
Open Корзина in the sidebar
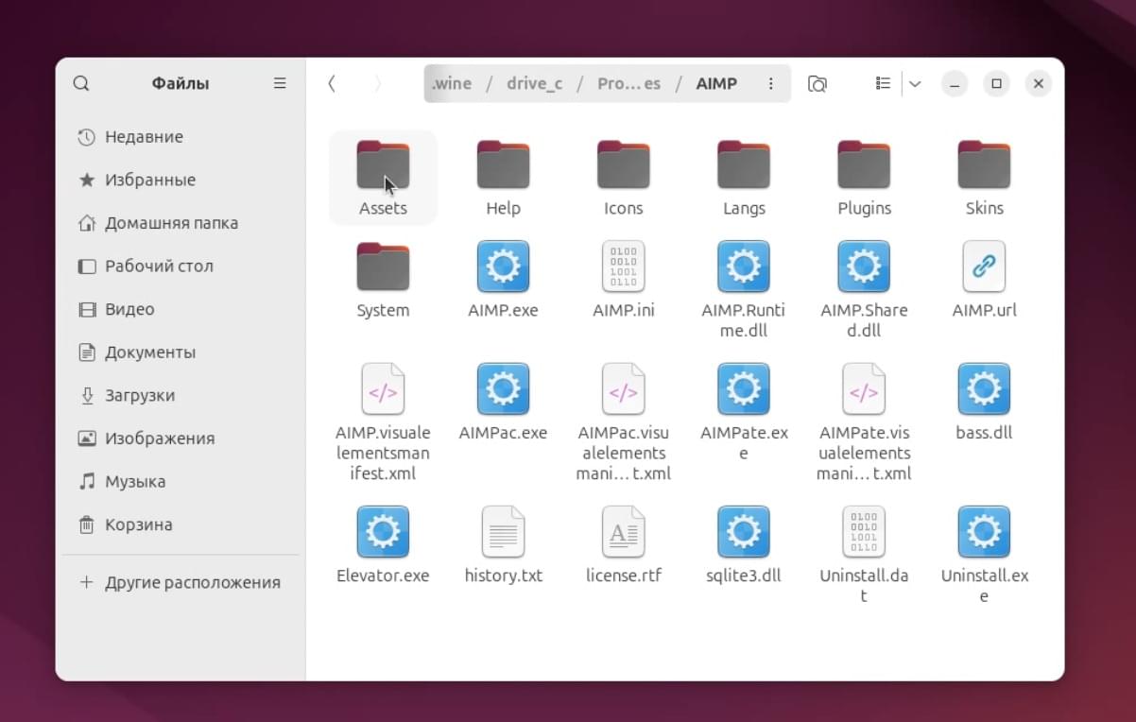click(x=181, y=524)
